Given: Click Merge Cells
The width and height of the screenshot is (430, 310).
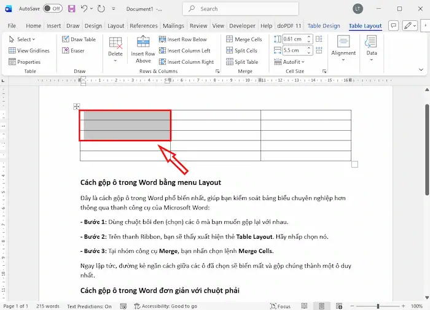Looking at the screenshot, I should click(244, 39).
